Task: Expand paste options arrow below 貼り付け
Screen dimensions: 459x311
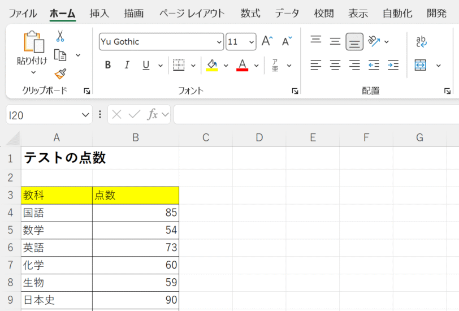Action: click(x=33, y=72)
